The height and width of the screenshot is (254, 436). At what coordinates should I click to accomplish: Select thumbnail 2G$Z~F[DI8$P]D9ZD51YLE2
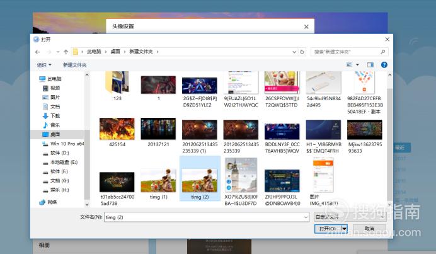pyautogui.click(x=200, y=92)
